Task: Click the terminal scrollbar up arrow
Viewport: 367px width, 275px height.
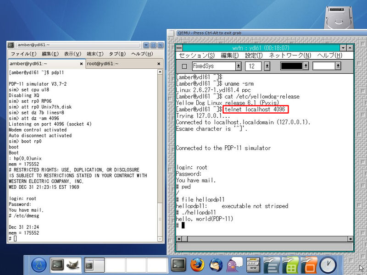Action: (x=160, y=72)
